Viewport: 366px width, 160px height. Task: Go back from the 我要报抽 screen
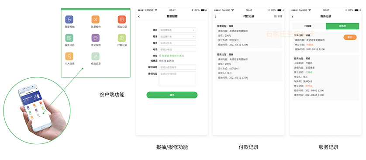[x=139, y=17]
